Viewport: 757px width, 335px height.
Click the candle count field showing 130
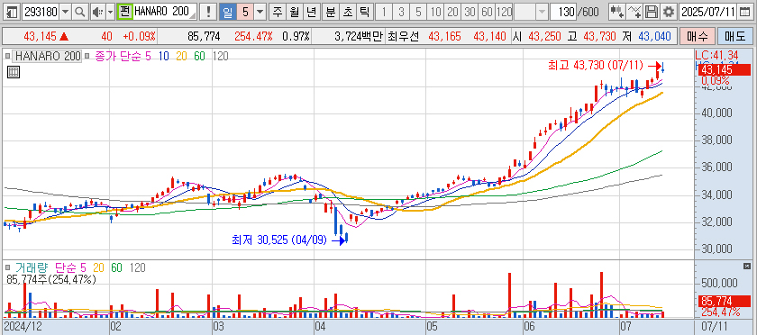click(x=562, y=12)
